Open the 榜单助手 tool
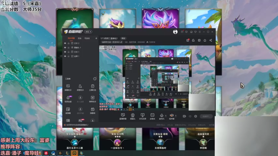 [x=92, y=99]
